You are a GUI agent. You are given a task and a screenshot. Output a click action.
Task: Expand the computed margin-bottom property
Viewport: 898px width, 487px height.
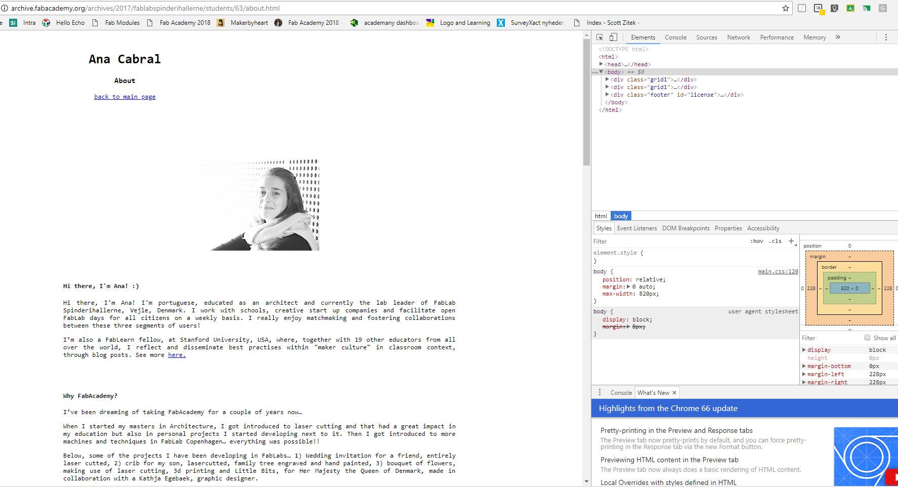[x=804, y=366]
